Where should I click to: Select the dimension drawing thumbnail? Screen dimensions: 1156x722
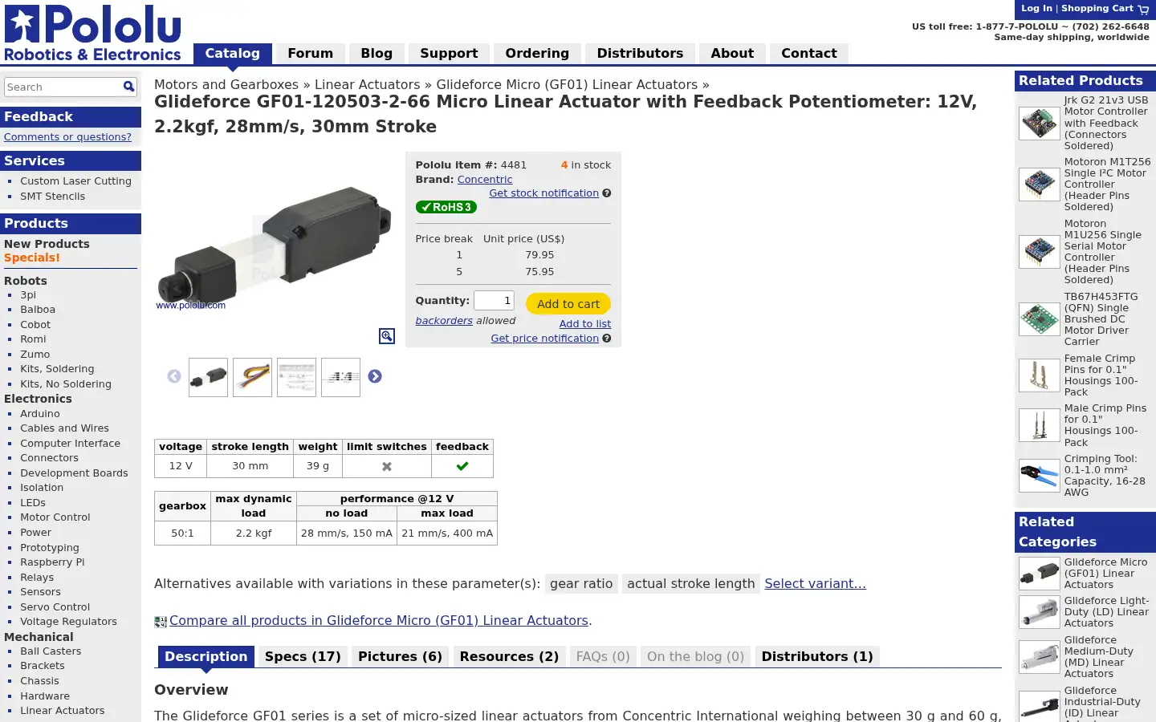click(340, 377)
